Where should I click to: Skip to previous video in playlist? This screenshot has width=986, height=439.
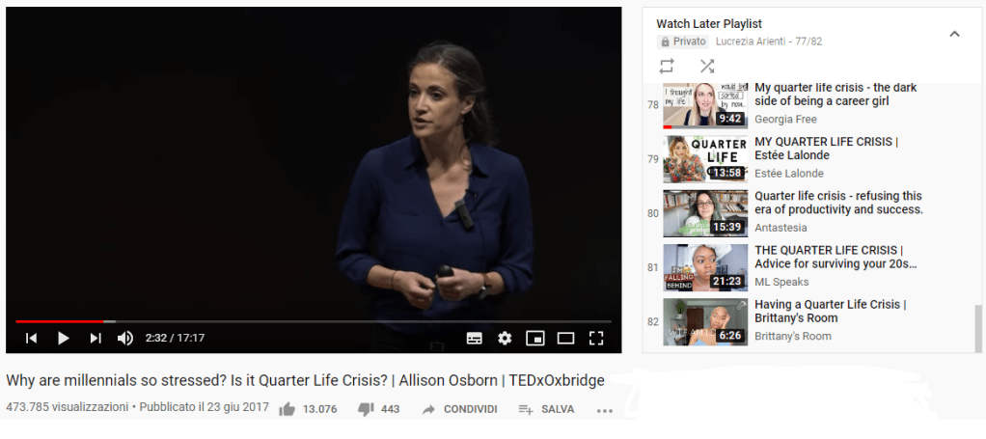32,339
